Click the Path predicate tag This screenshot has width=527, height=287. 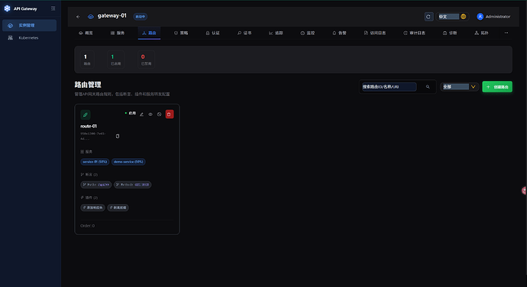click(x=95, y=185)
